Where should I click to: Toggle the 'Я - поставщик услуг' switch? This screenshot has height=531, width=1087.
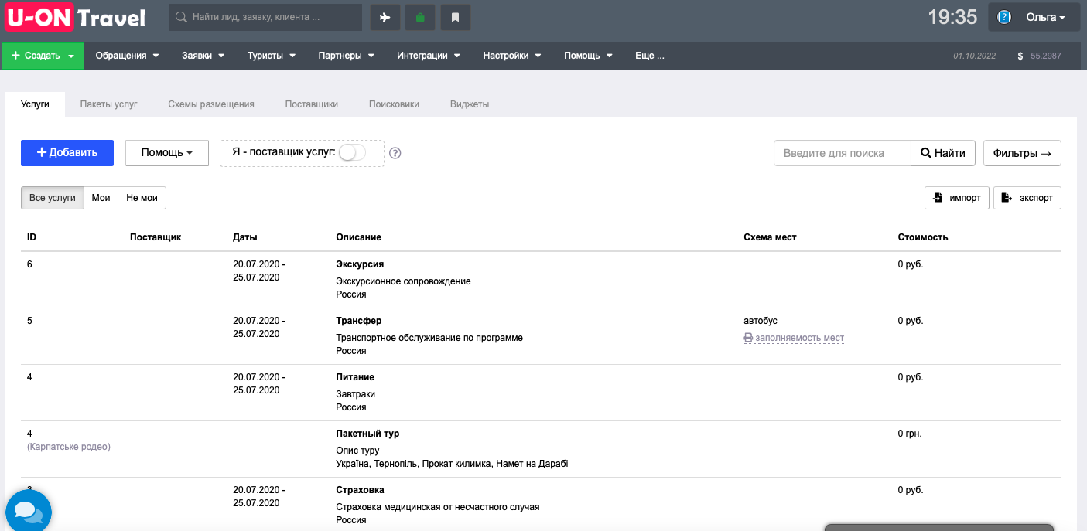click(352, 152)
